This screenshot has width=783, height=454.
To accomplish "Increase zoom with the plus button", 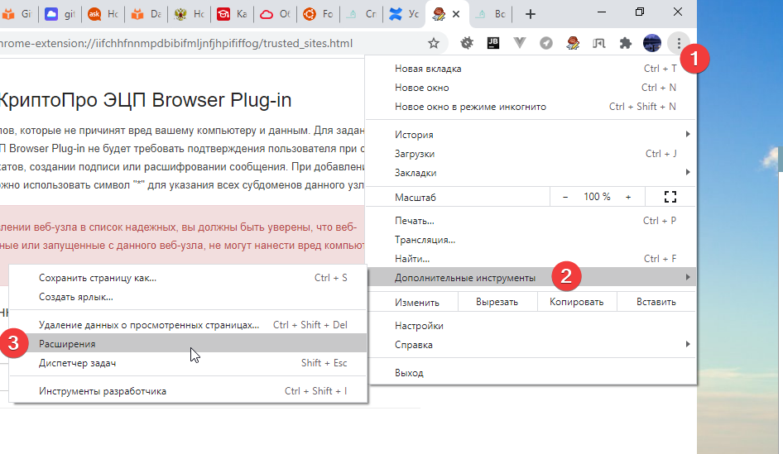I will [x=628, y=197].
